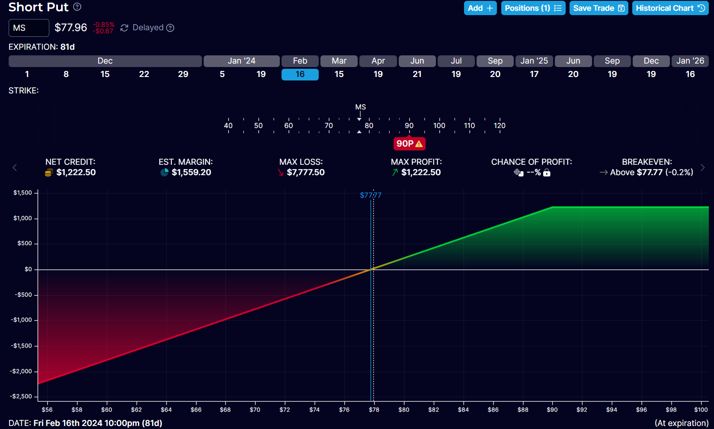The height and width of the screenshot is (429, 714).
Task: Click the 90P strike marker
Action: pyautogui.click(x=409, y=144)
